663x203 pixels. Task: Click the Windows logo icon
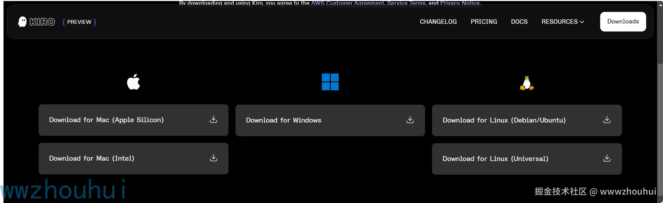tap(330, 82)
